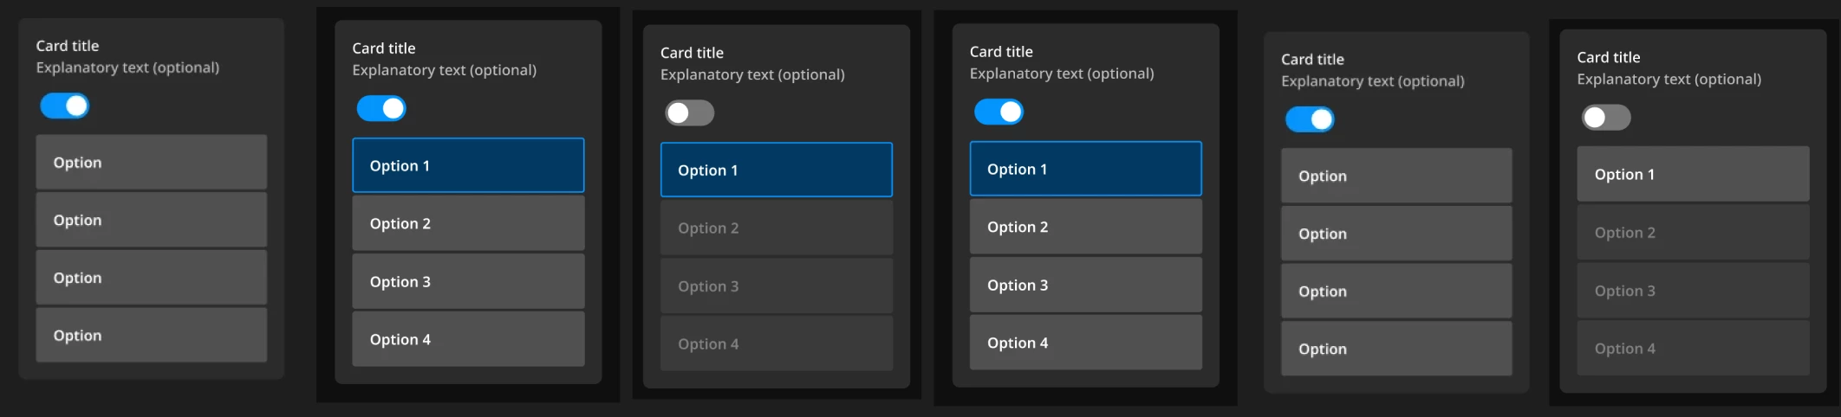This screenshot has width=1841, height=417.
Task: Choose Option 3 in the second card
Action: (x=468, y=281)
